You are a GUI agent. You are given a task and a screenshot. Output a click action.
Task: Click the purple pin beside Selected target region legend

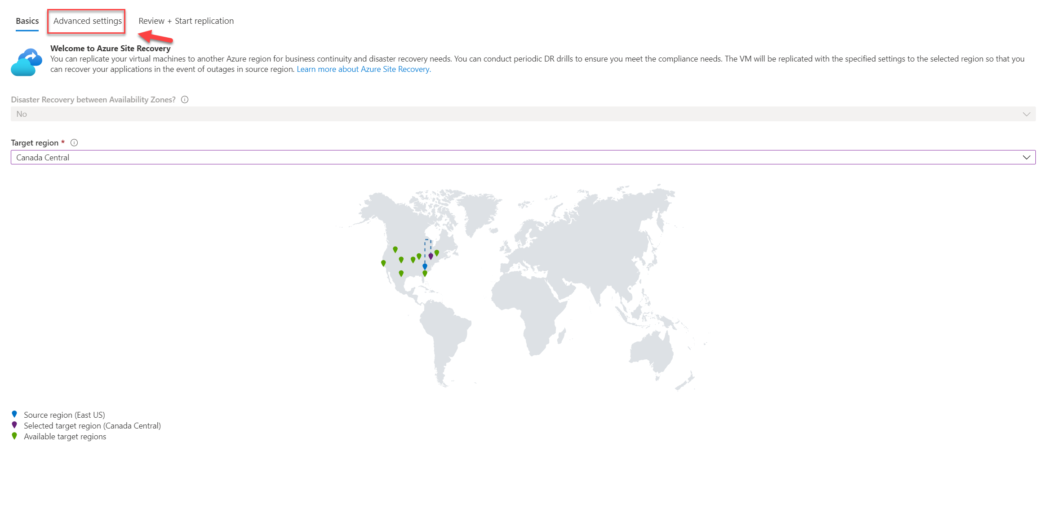pyautogui.click(x=14, y=425)
